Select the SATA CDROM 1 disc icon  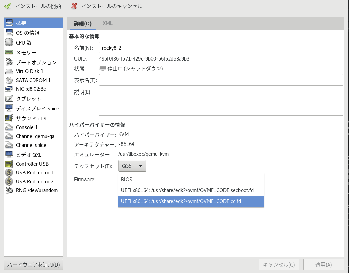click(9, 80)
